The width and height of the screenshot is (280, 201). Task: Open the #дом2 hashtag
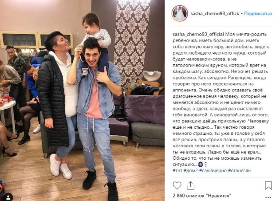click(191, 170)
